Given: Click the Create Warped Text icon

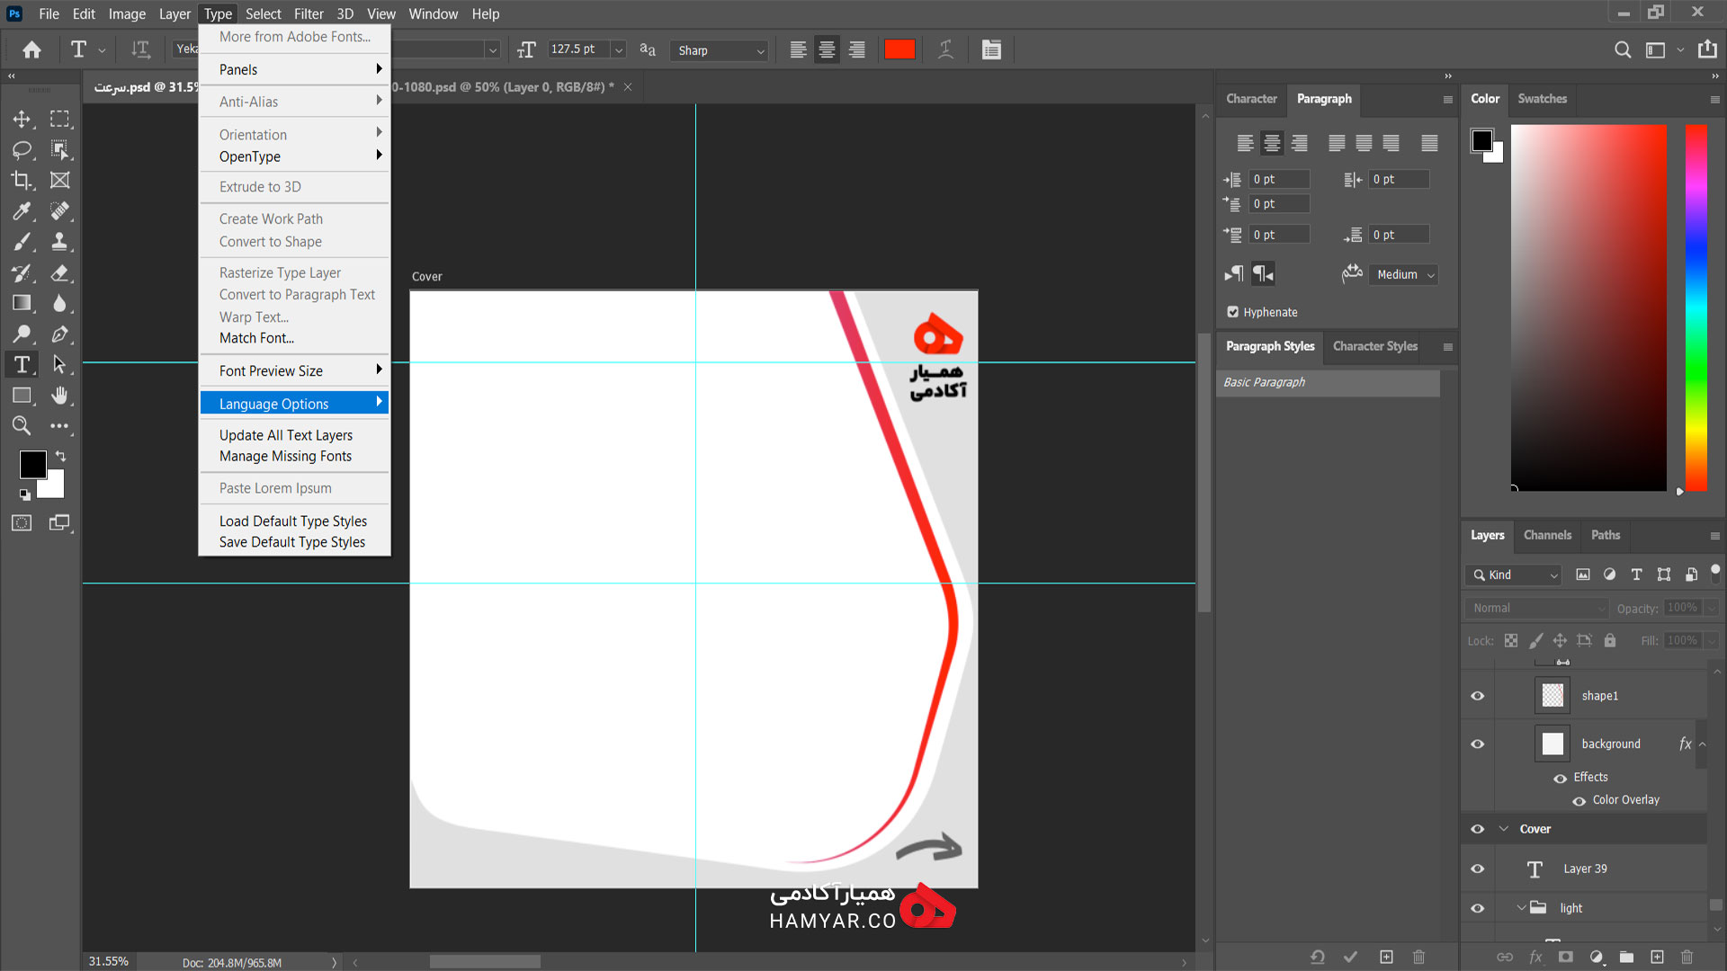Looking at the screenshot, I should click(945, 49).
